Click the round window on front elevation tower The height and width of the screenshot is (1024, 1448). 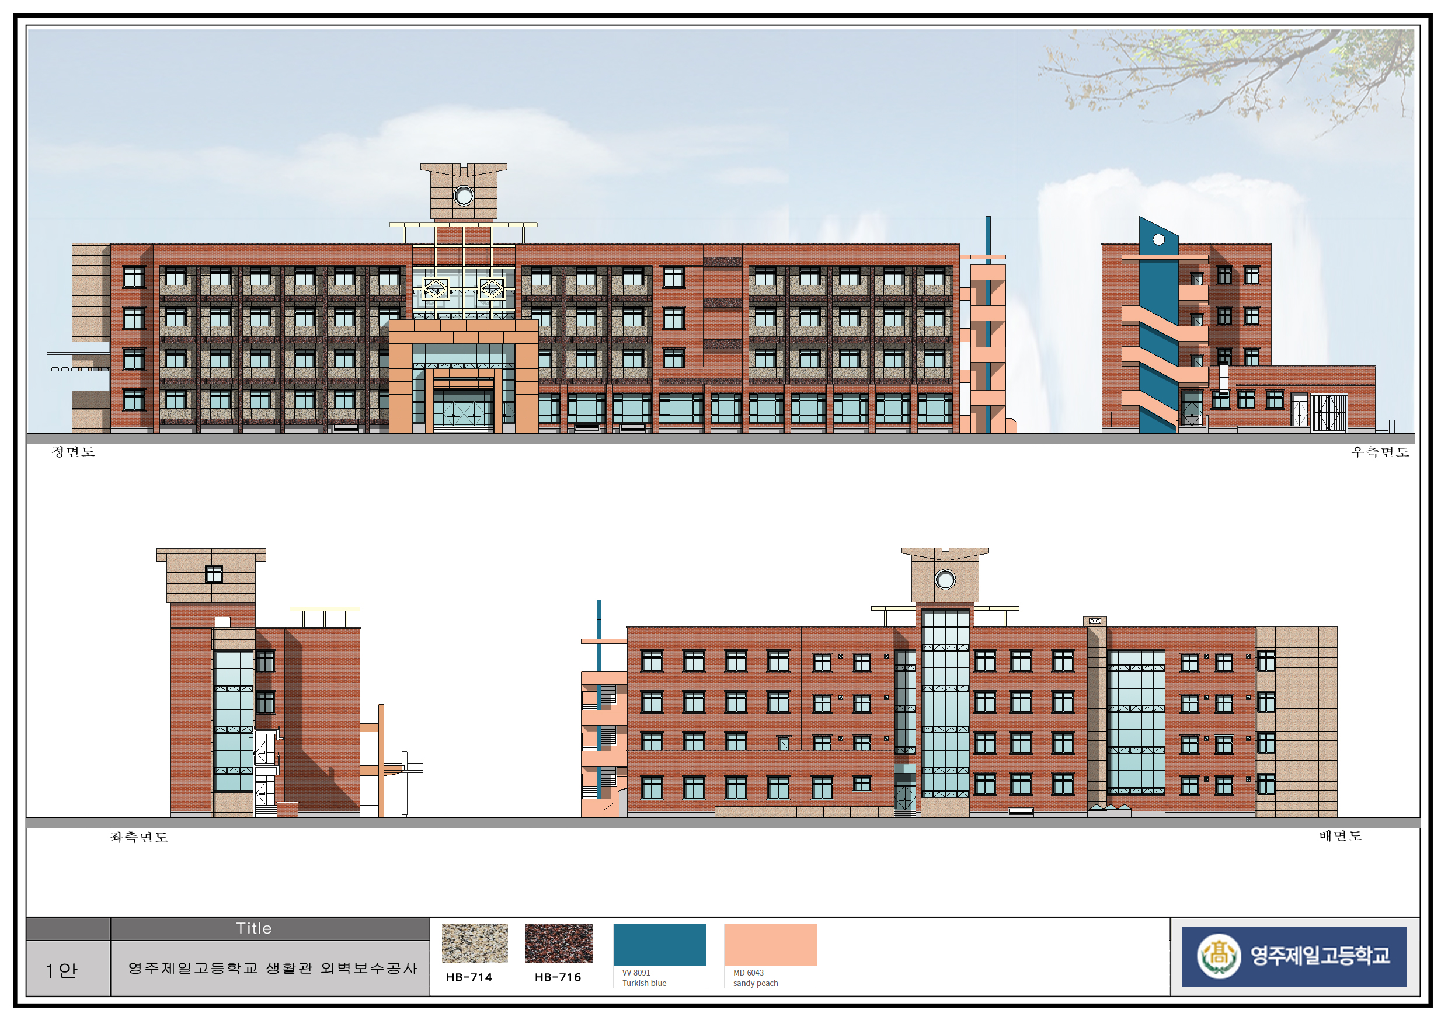pos(464,196)
